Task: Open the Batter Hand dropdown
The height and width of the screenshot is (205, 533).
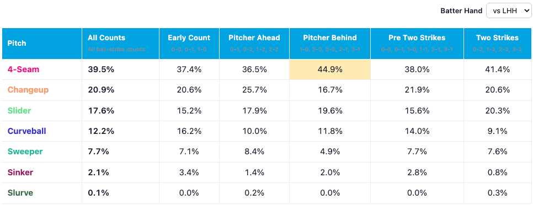Action: (508, 11)
